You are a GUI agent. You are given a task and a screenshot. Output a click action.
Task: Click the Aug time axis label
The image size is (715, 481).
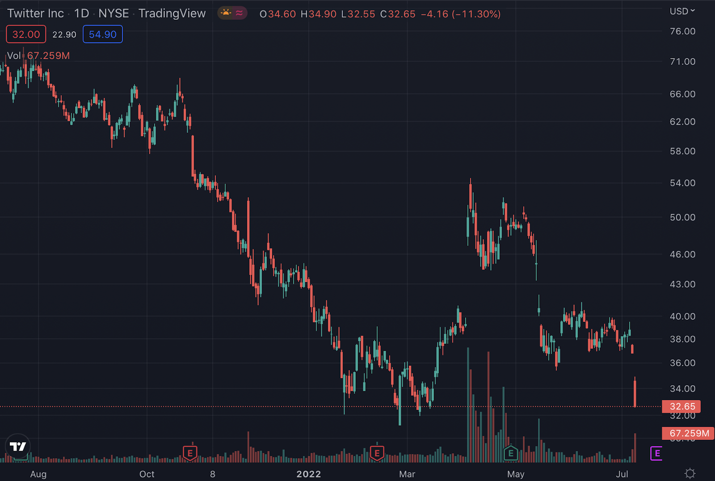(38, 474)
